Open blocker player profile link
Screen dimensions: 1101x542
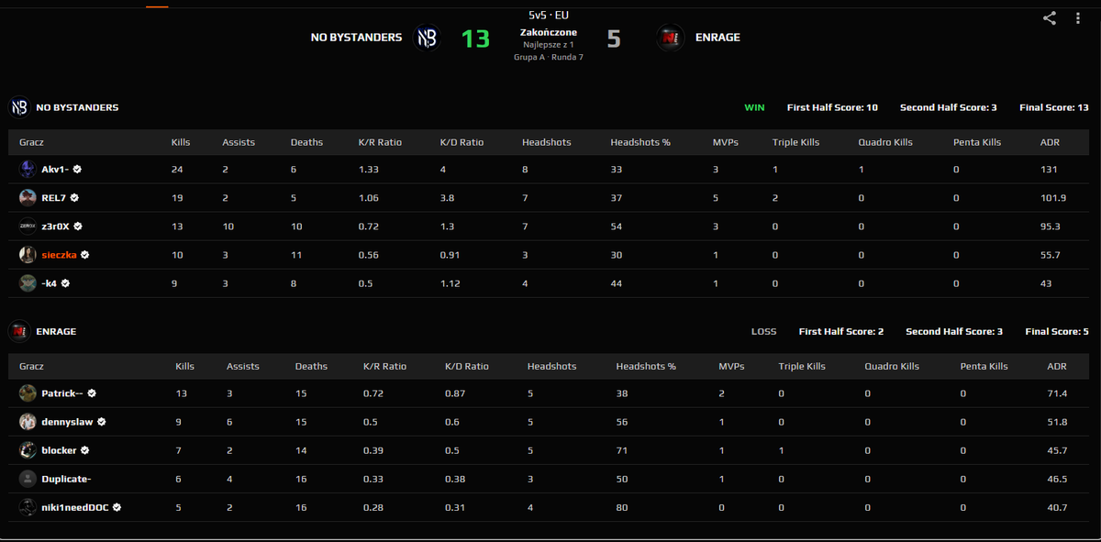60,450
